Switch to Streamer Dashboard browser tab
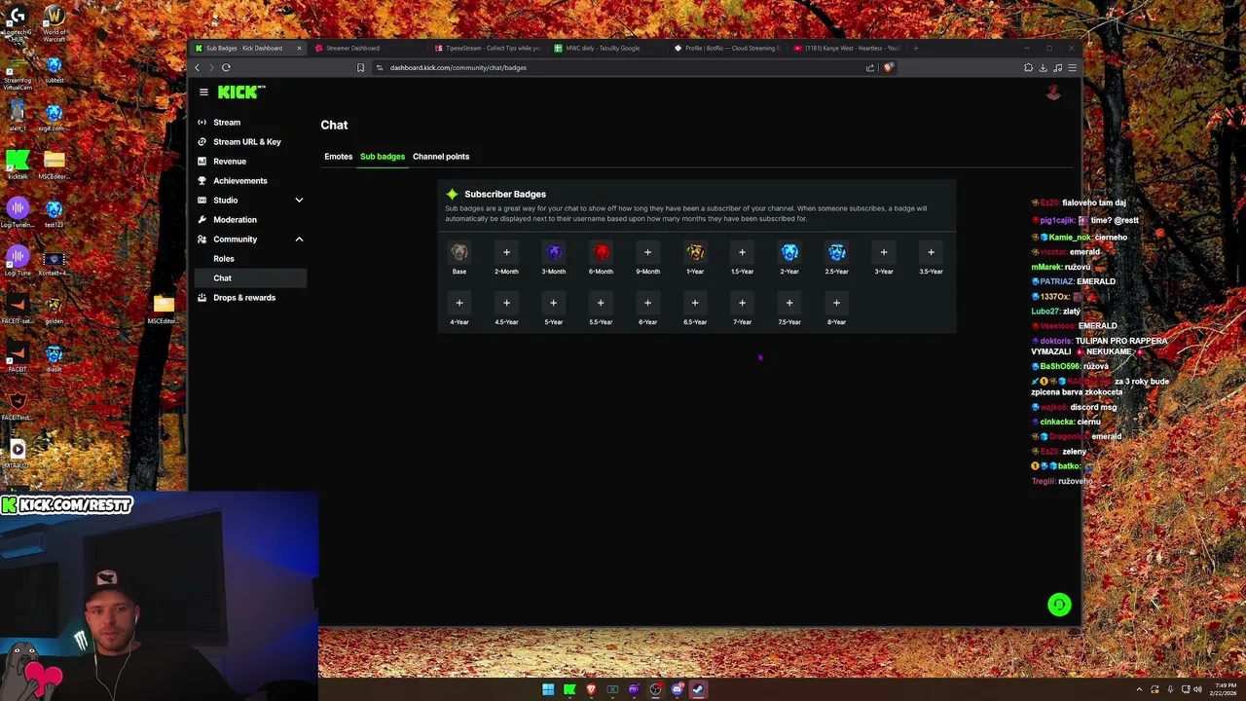This screenshot has height=701, width=1246. click(366, 48)
